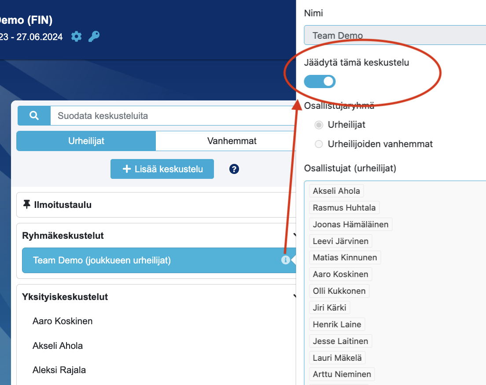Click the Ryhmäkeskustelut heading text

pos(63,236)
